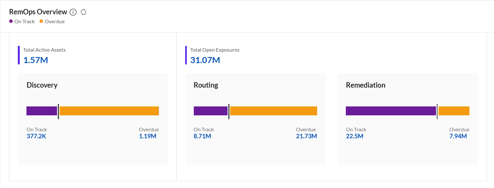Click the Discovery bar divider marker
The image size is (494, 188).
tap(58, 112)
